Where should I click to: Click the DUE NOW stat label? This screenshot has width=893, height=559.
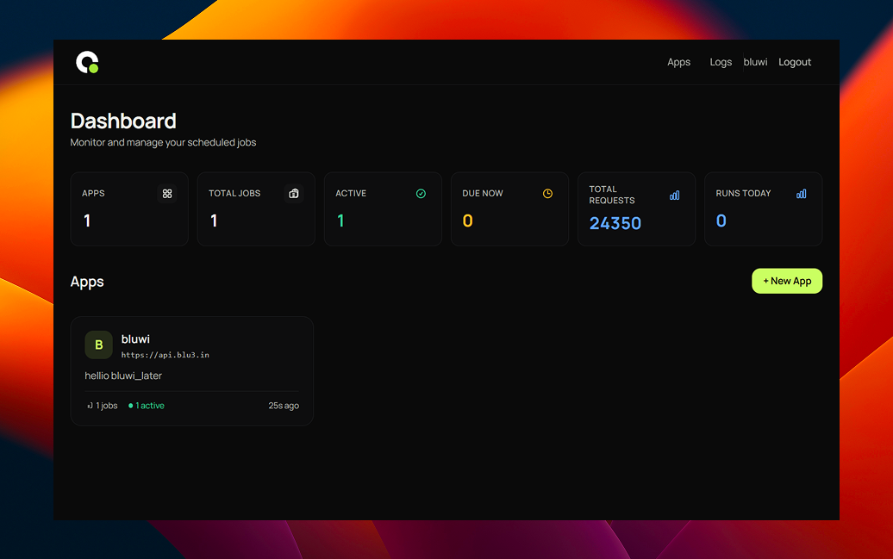(x=483, y=194)
